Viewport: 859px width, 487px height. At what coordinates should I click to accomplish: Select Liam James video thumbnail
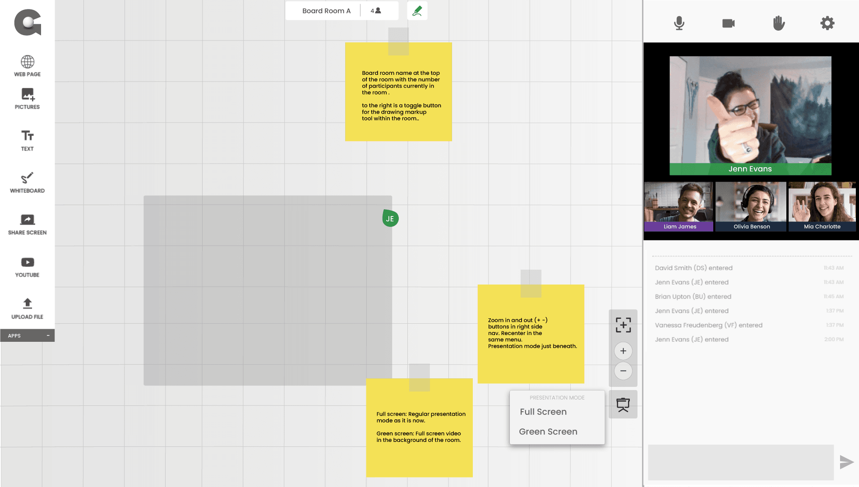pos(679,207)
